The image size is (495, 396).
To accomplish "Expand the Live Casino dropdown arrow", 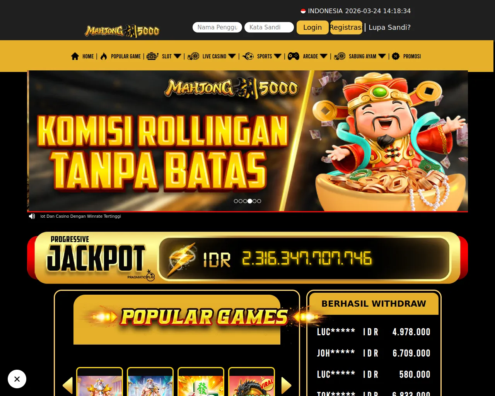I will (232, 56).
